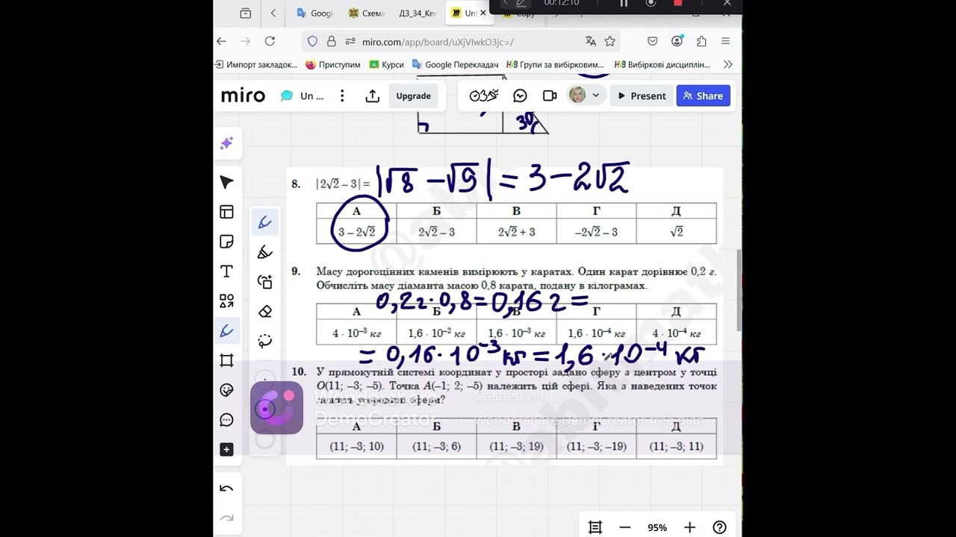Open Импорт закладок bookmark
Viewport: 956px width, 537px height.
coord(256,65)
